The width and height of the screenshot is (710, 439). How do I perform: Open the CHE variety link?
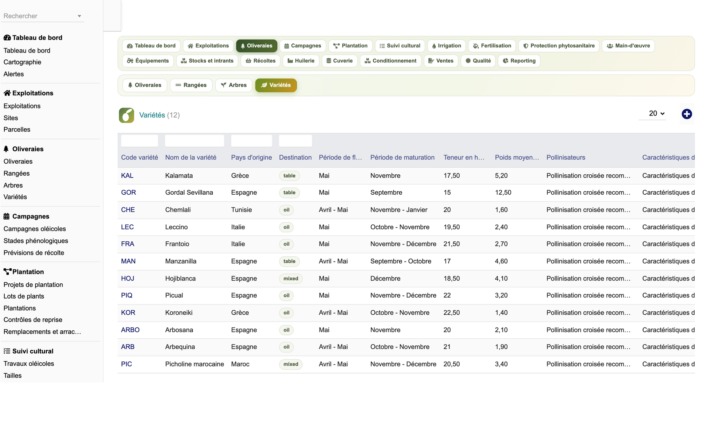(128, 210)
